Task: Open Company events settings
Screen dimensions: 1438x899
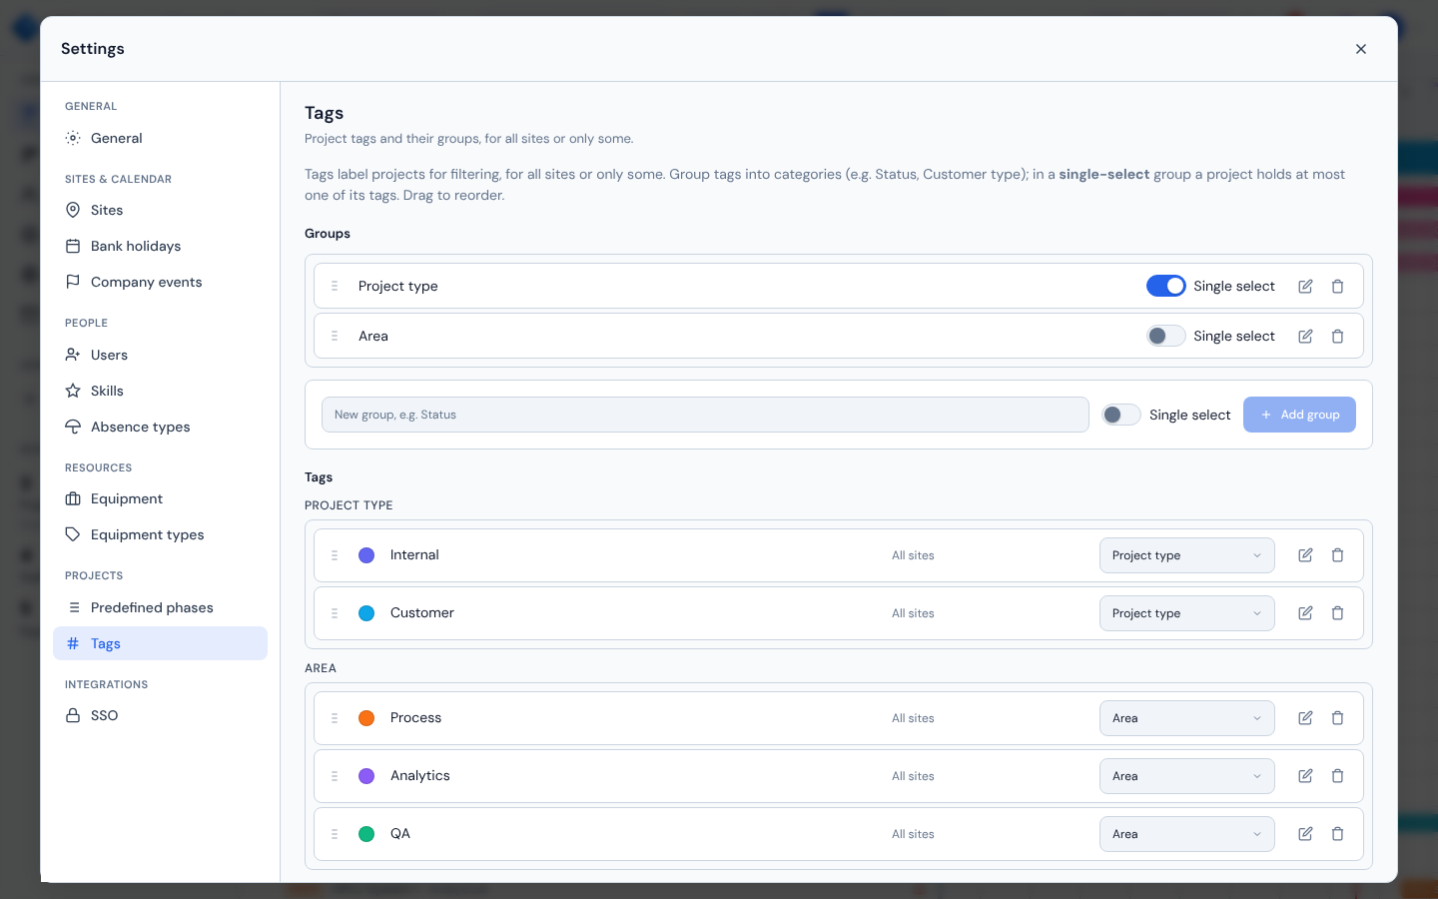Action: [x=160, y=282]
